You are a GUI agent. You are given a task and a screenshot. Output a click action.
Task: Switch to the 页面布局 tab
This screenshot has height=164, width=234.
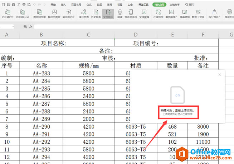pyautogui.click(x=76, y=5)
